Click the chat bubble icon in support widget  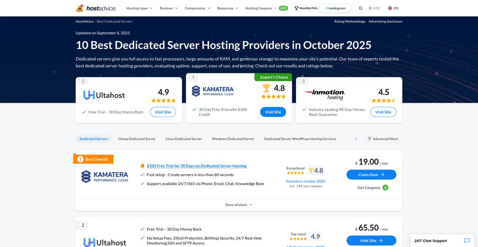(467, 241)
